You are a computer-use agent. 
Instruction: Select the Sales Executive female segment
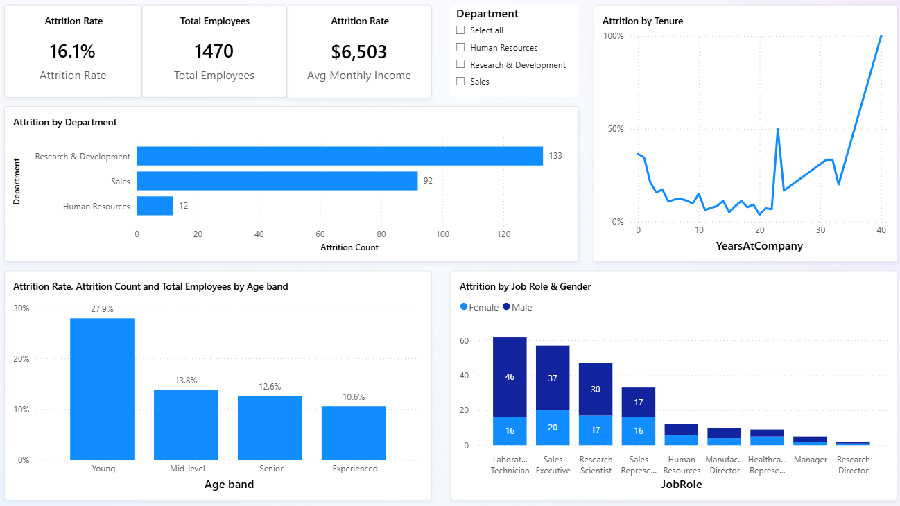[x=553, y=428]
